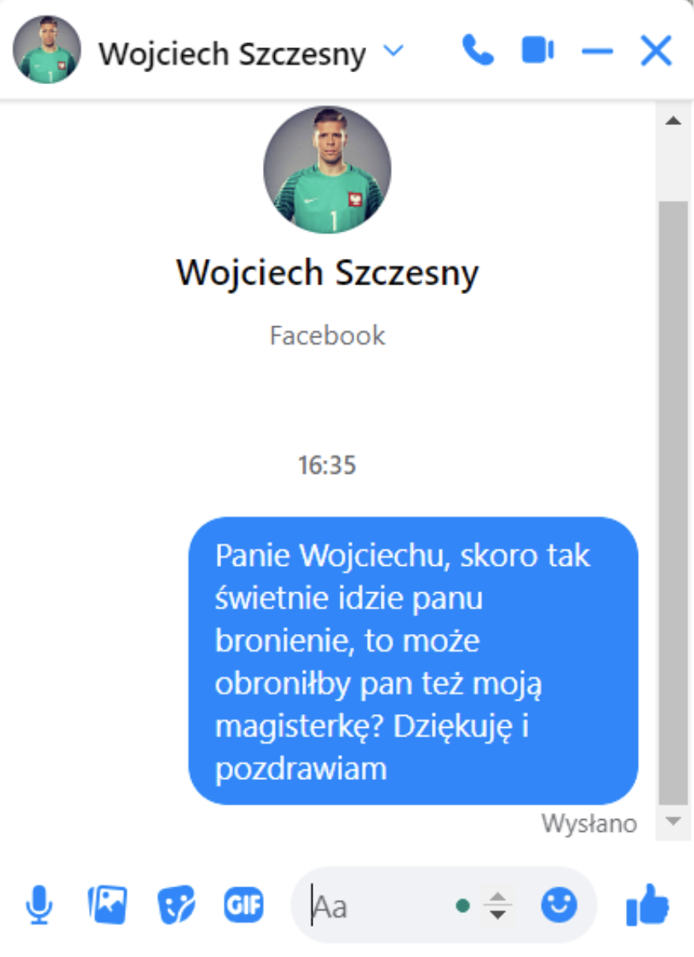Open the GIF picker

click(x=244, y=905)
